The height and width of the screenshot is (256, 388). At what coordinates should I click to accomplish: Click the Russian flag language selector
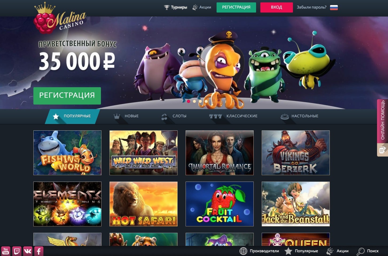point(334,7)
